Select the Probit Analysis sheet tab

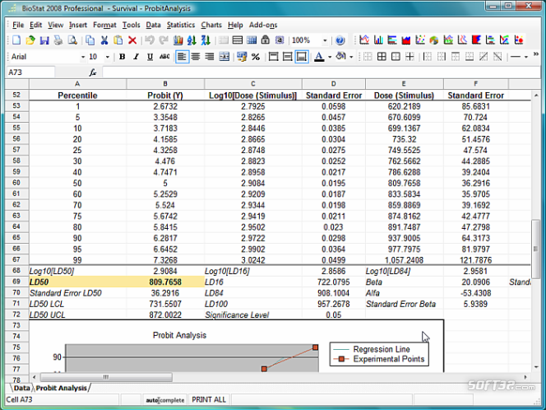[62, 388]
